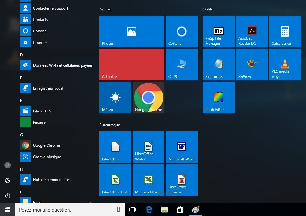Screen dimensions: 306x216
Task: Click the letter G section header
Action: tap(21, 135)
